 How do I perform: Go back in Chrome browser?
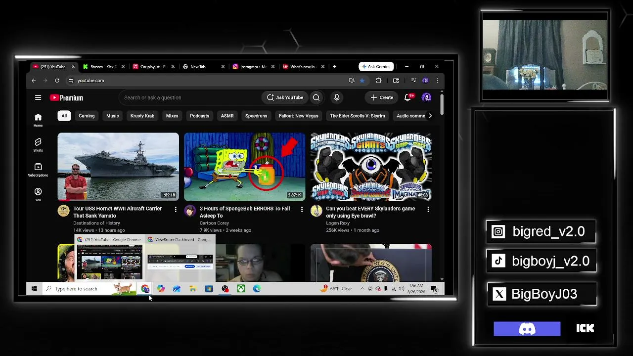pos(34,81)
